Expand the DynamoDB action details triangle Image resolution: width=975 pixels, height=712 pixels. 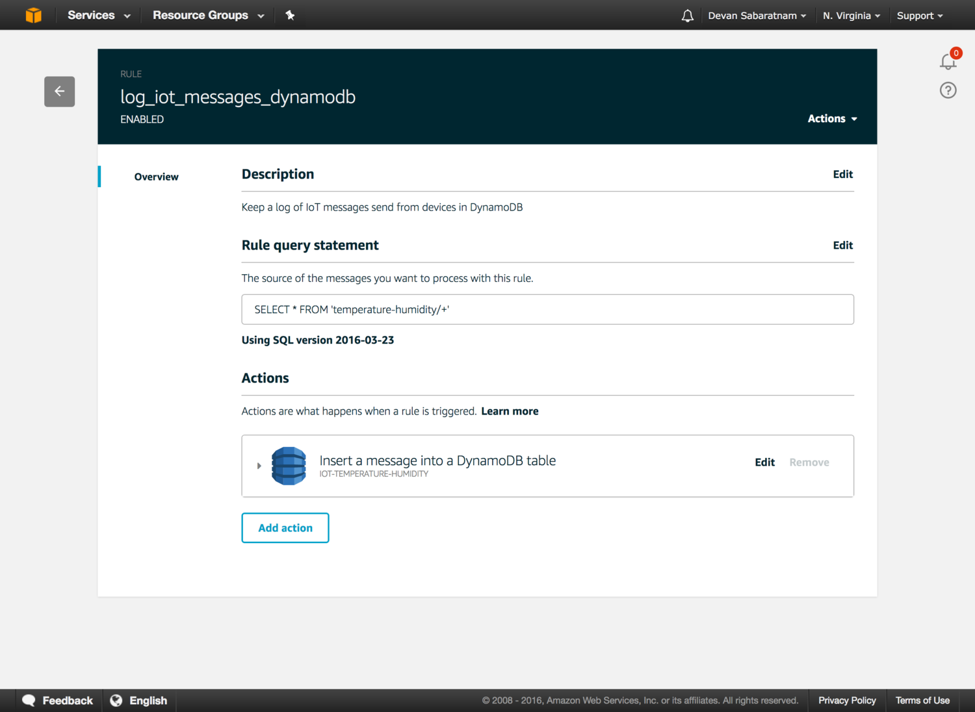[x=259, y=466]
